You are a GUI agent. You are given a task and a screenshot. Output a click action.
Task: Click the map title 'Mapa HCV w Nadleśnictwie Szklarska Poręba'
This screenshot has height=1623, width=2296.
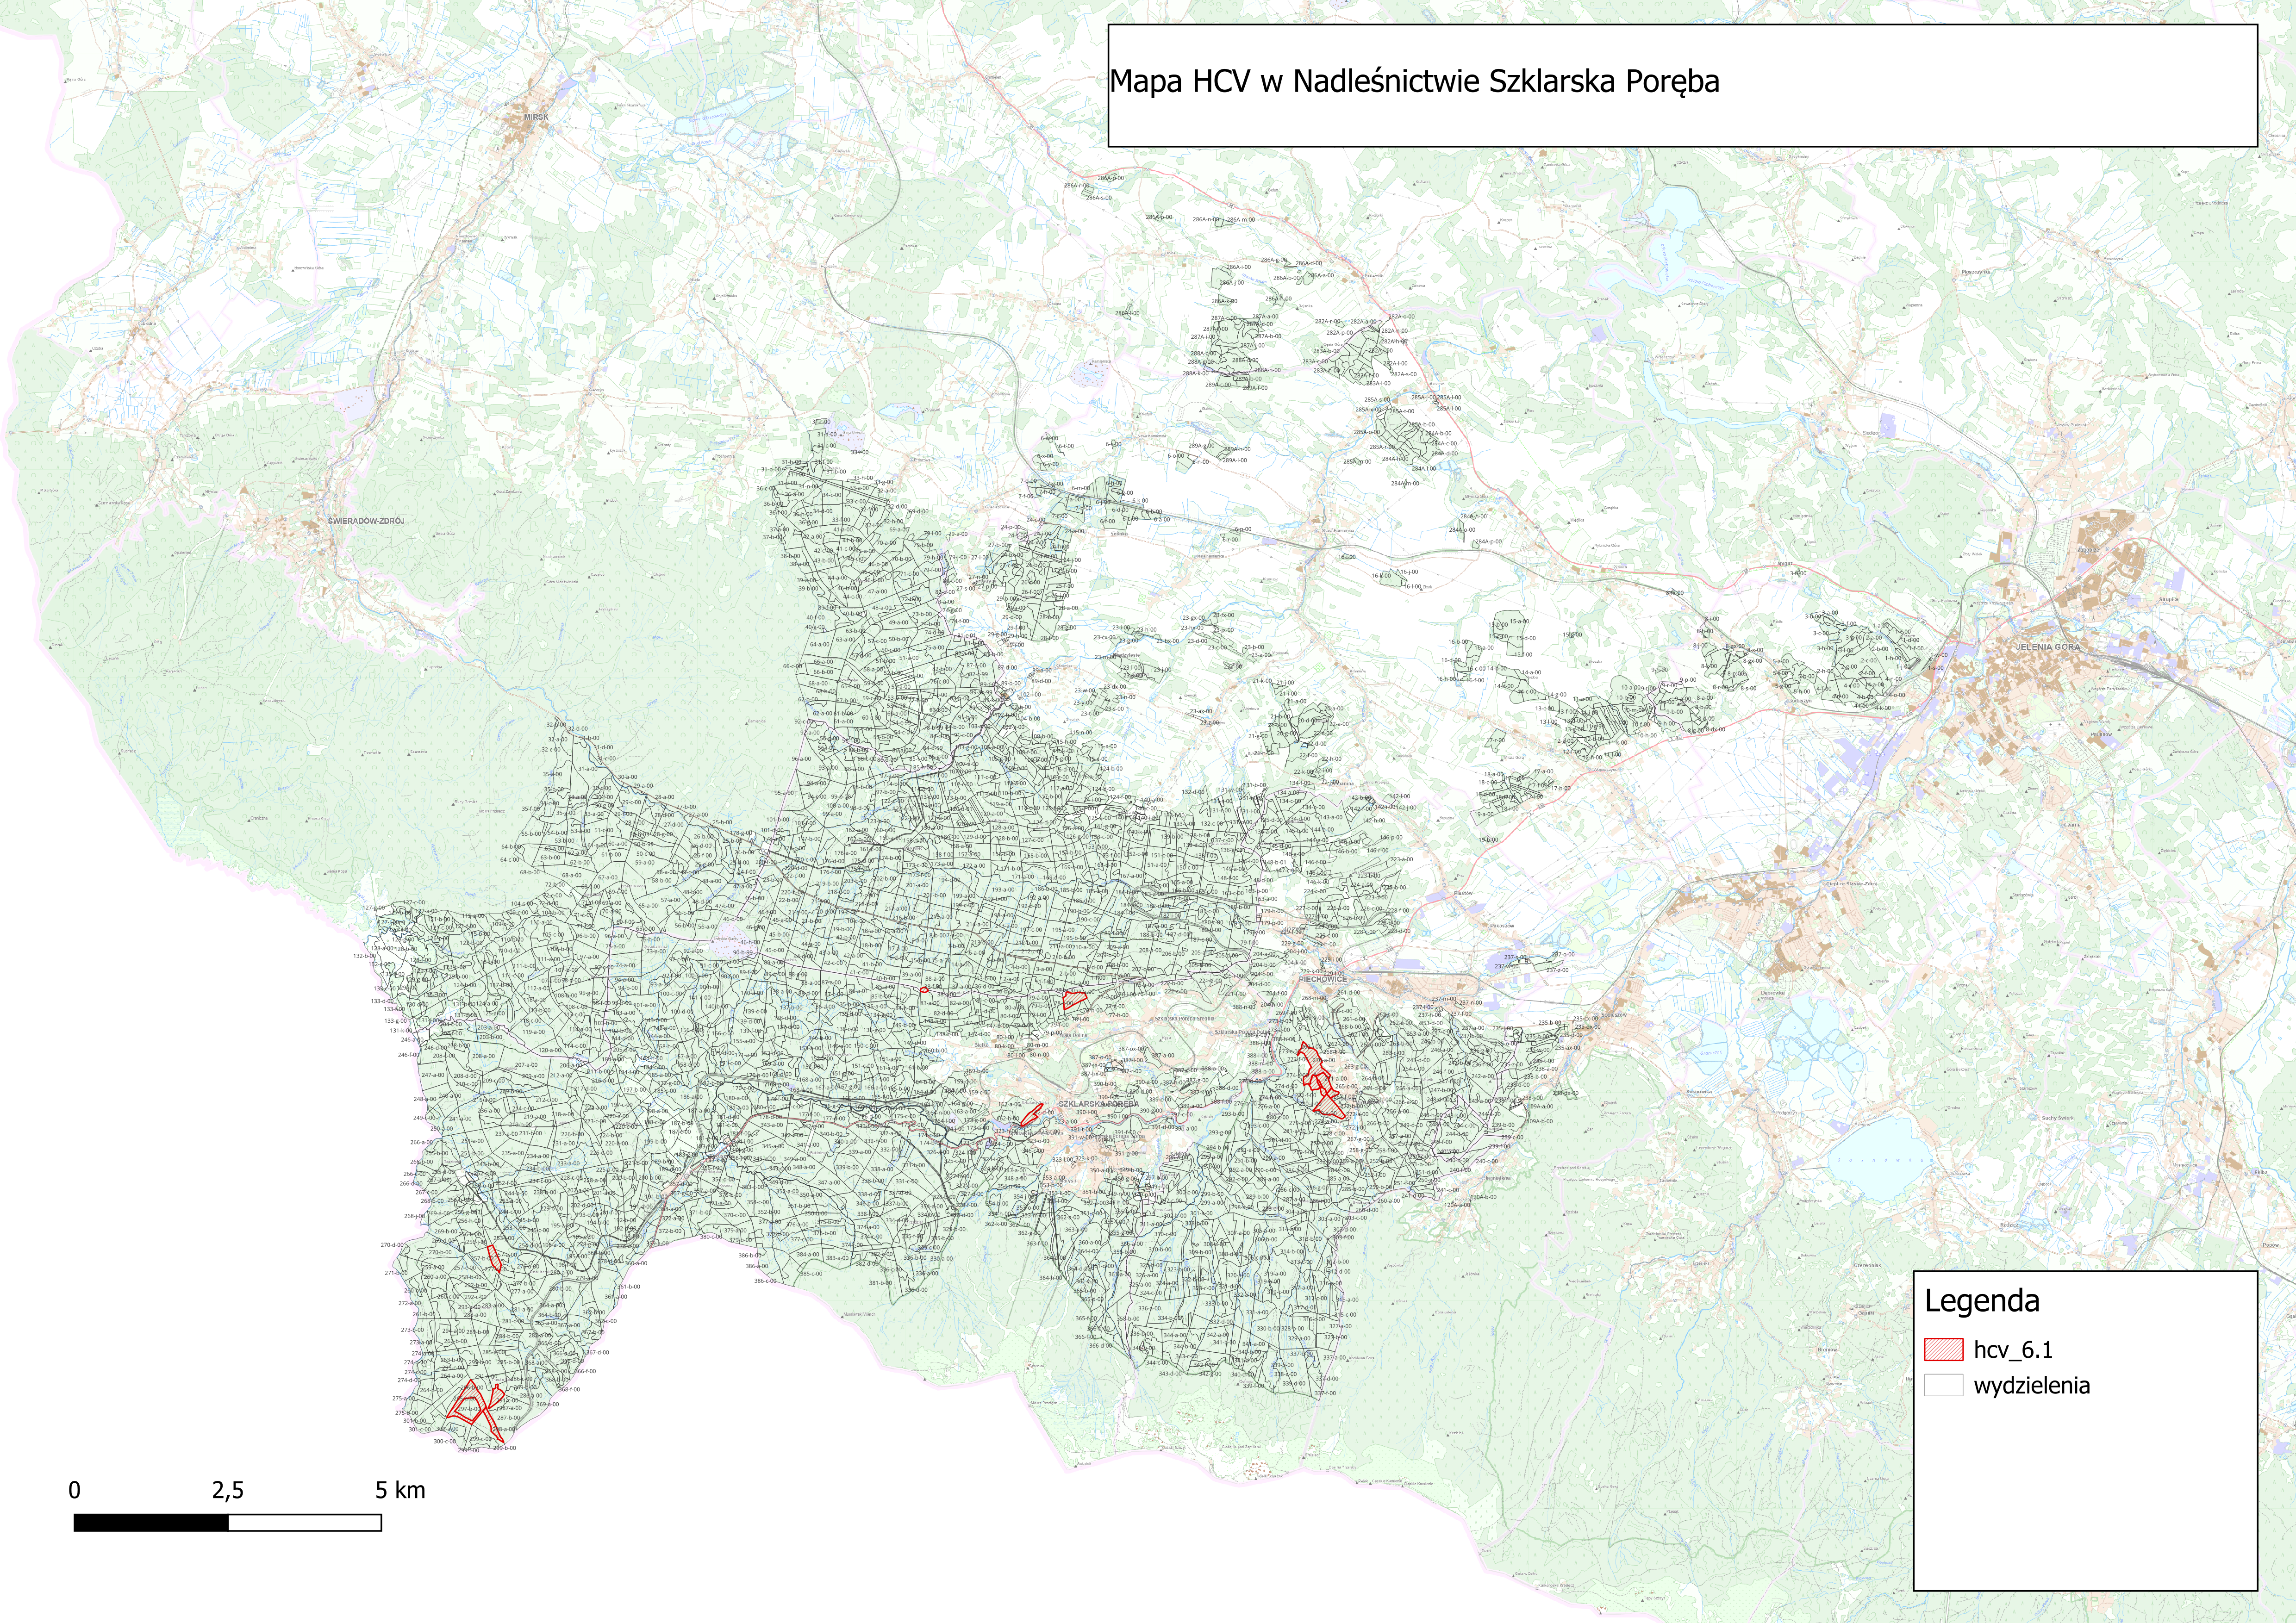(1414, 81)
